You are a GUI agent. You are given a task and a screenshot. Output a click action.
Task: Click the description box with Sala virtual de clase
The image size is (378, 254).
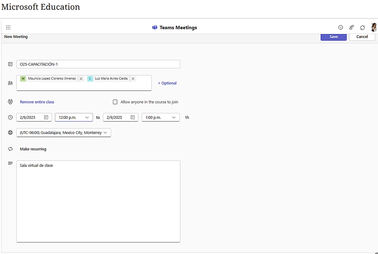(x=98, y=201)
